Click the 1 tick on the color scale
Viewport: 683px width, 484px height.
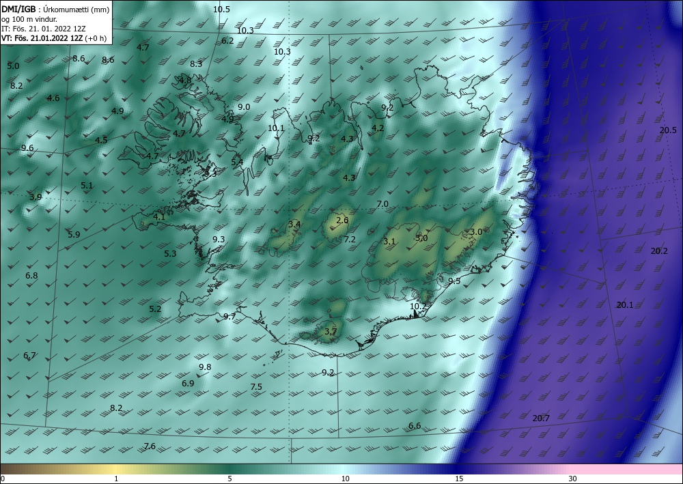tap(116, 479)
